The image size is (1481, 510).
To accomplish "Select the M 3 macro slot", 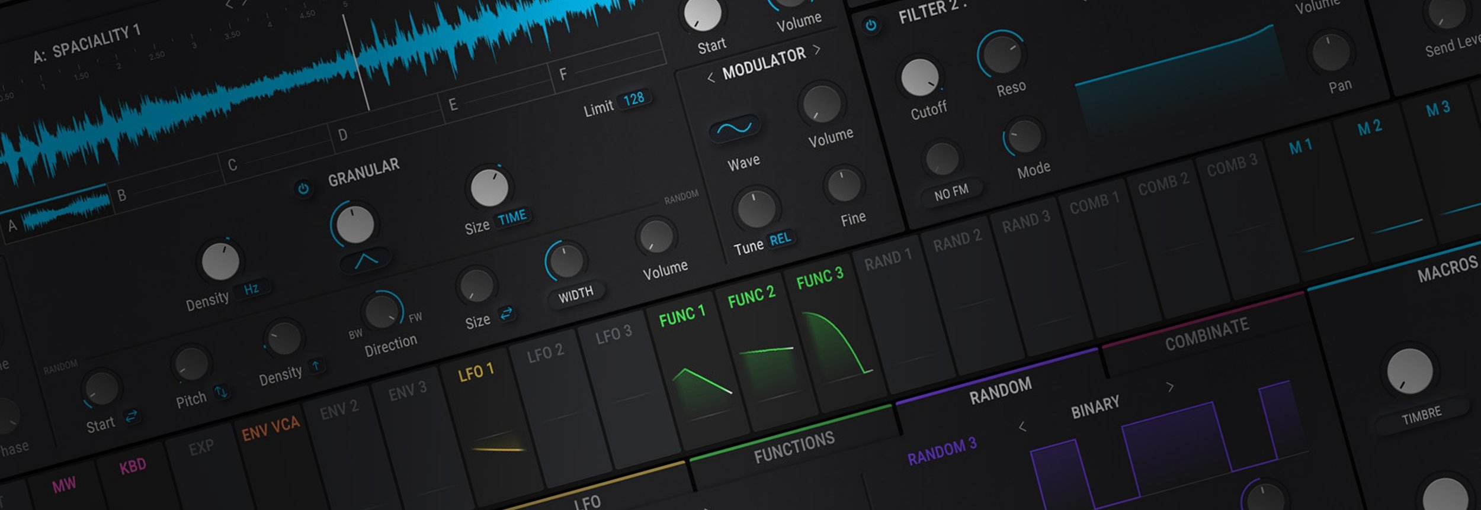I will click(x=1438, y=109).
